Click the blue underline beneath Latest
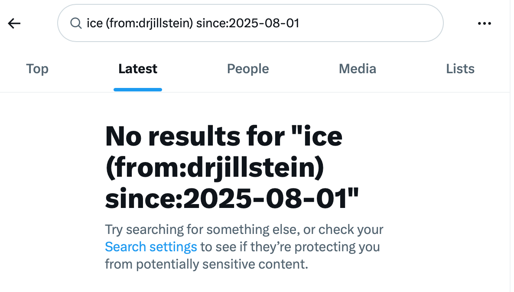Screen dimensions: 514x292 138,90
